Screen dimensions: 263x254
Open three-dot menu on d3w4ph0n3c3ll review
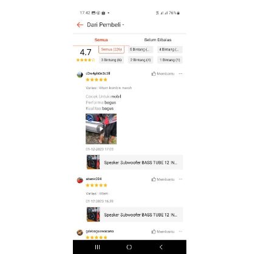click(x=180, y=74)
